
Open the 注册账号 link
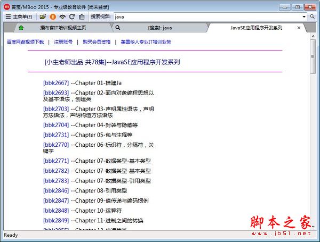tap(63, 42)
